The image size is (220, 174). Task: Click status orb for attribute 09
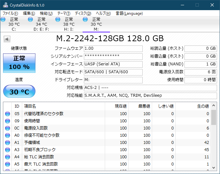8,121
